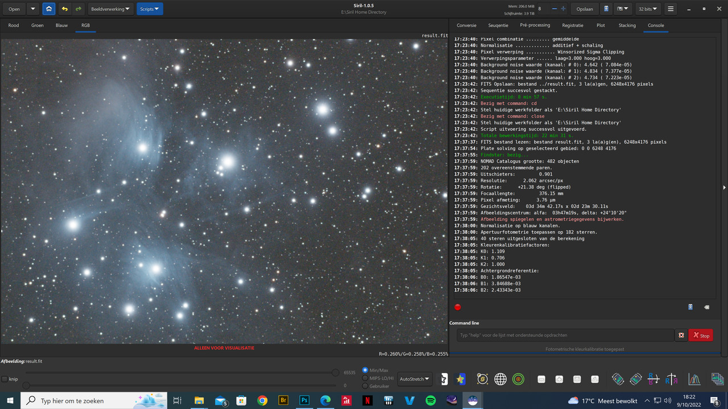Click the zoom in icon
The image size is (728, 409).
[559, 379]
